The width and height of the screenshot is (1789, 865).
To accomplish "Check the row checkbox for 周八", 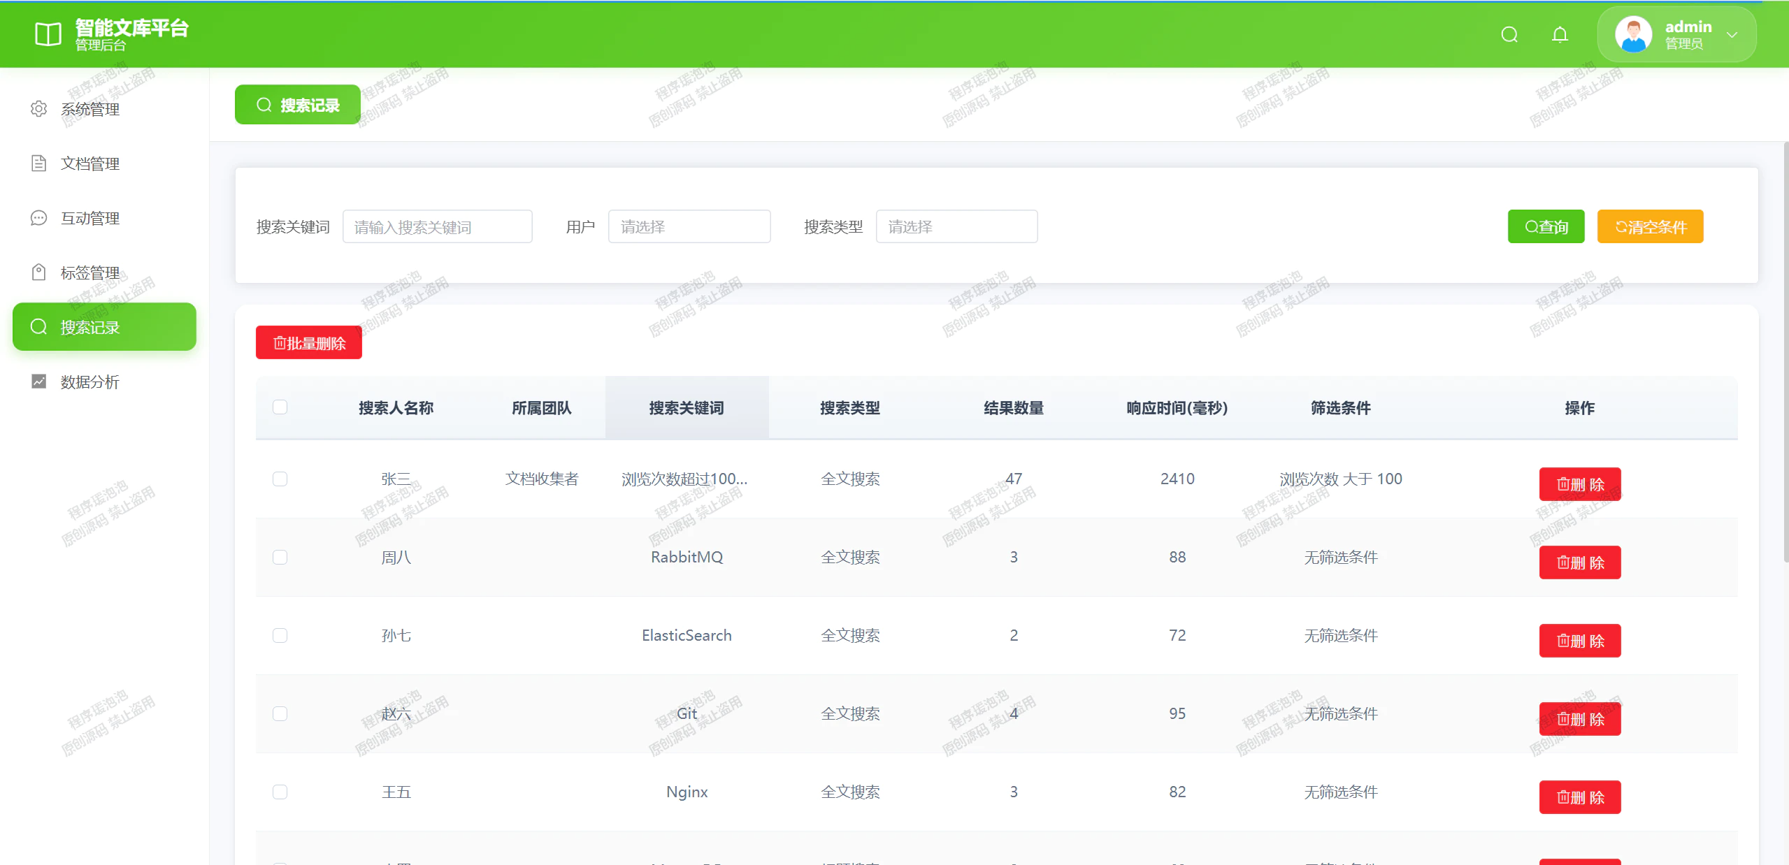I will coord(280,557).
